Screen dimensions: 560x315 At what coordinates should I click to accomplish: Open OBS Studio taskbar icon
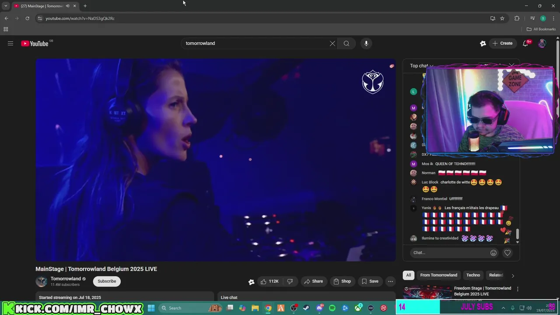point(294,308)
